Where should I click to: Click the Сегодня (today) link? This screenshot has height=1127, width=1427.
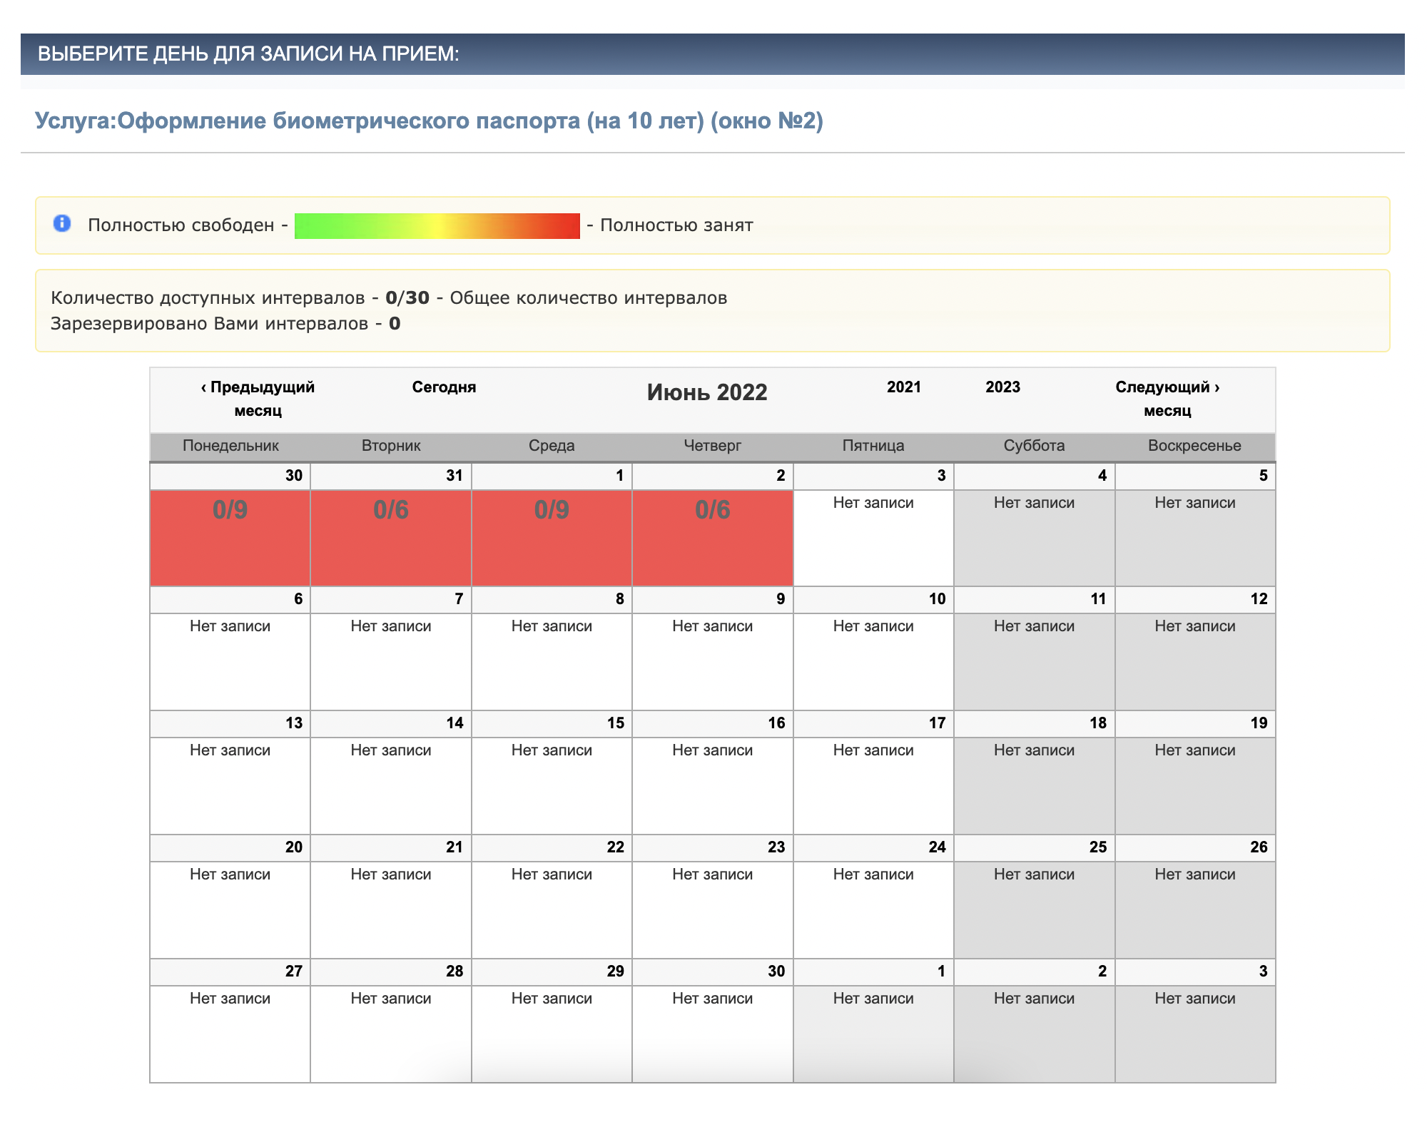[444, 387]
